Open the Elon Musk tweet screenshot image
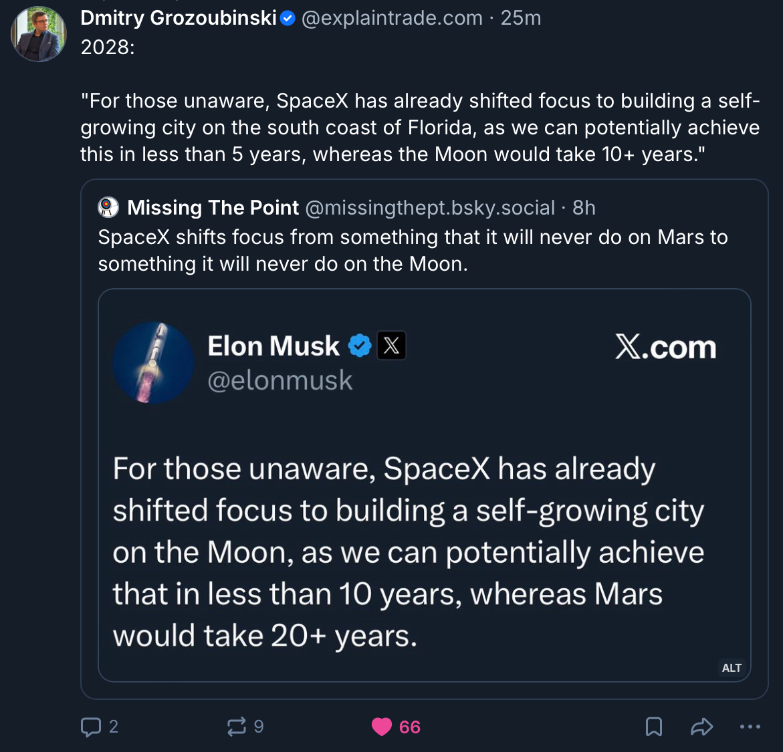Viewport: 783px width, 752px height. pos(424,521)
